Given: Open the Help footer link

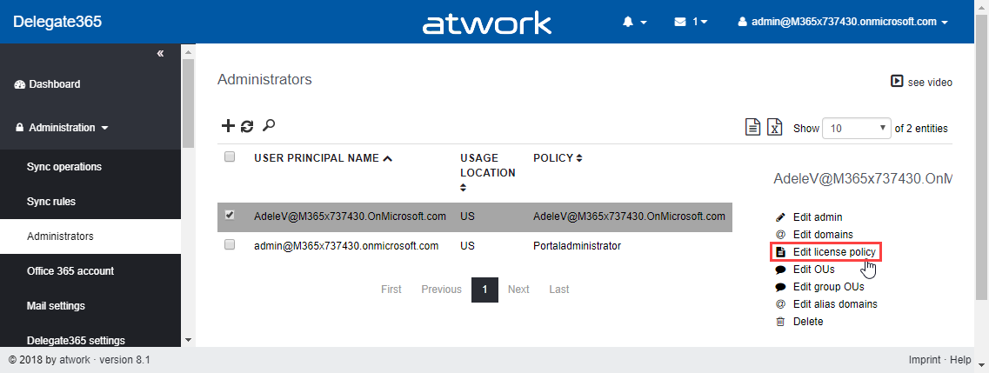Looking at the screenshot, I should pyautogui.click(x=960, y=360).
